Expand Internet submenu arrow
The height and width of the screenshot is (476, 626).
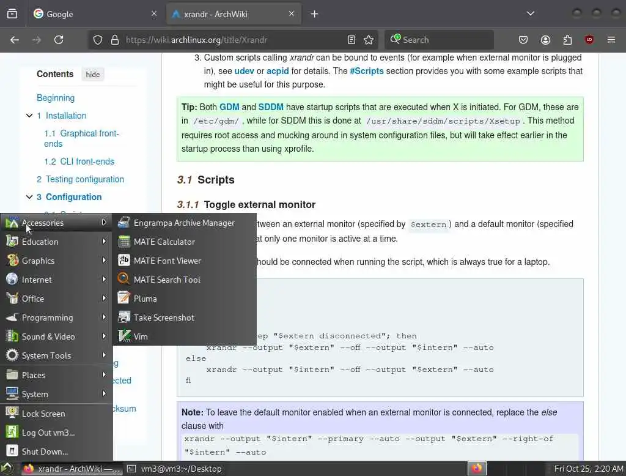tap(104, 279)
